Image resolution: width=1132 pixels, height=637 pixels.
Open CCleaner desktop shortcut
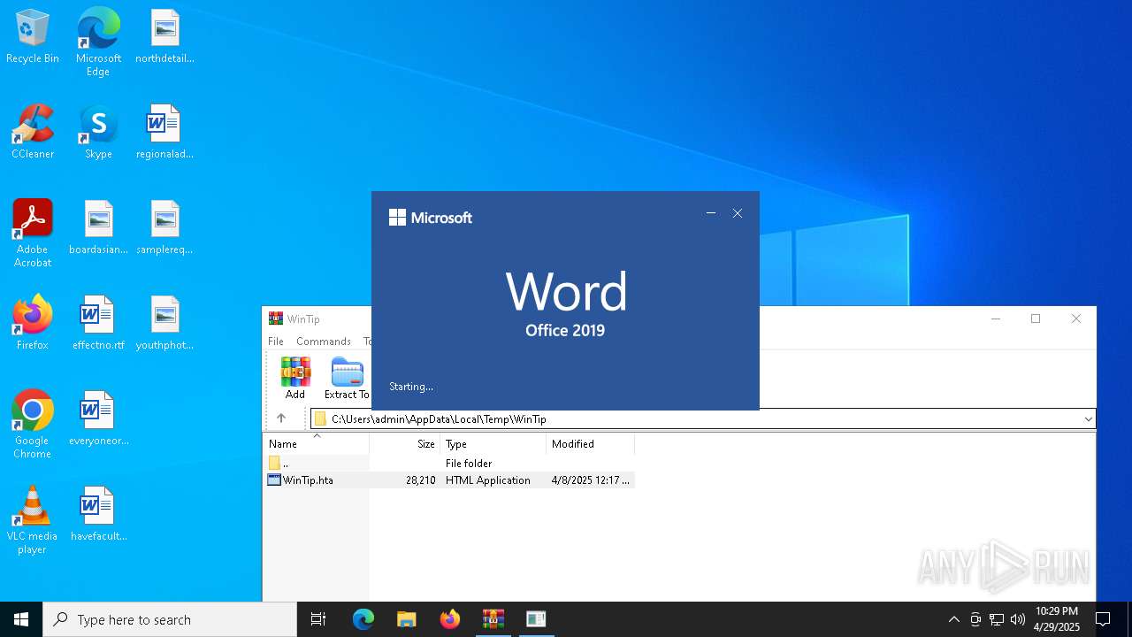coord(33,133)
